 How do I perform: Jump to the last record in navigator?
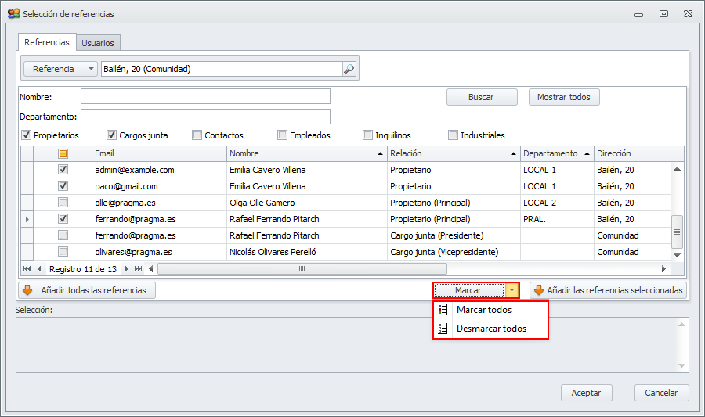point(139,269)
